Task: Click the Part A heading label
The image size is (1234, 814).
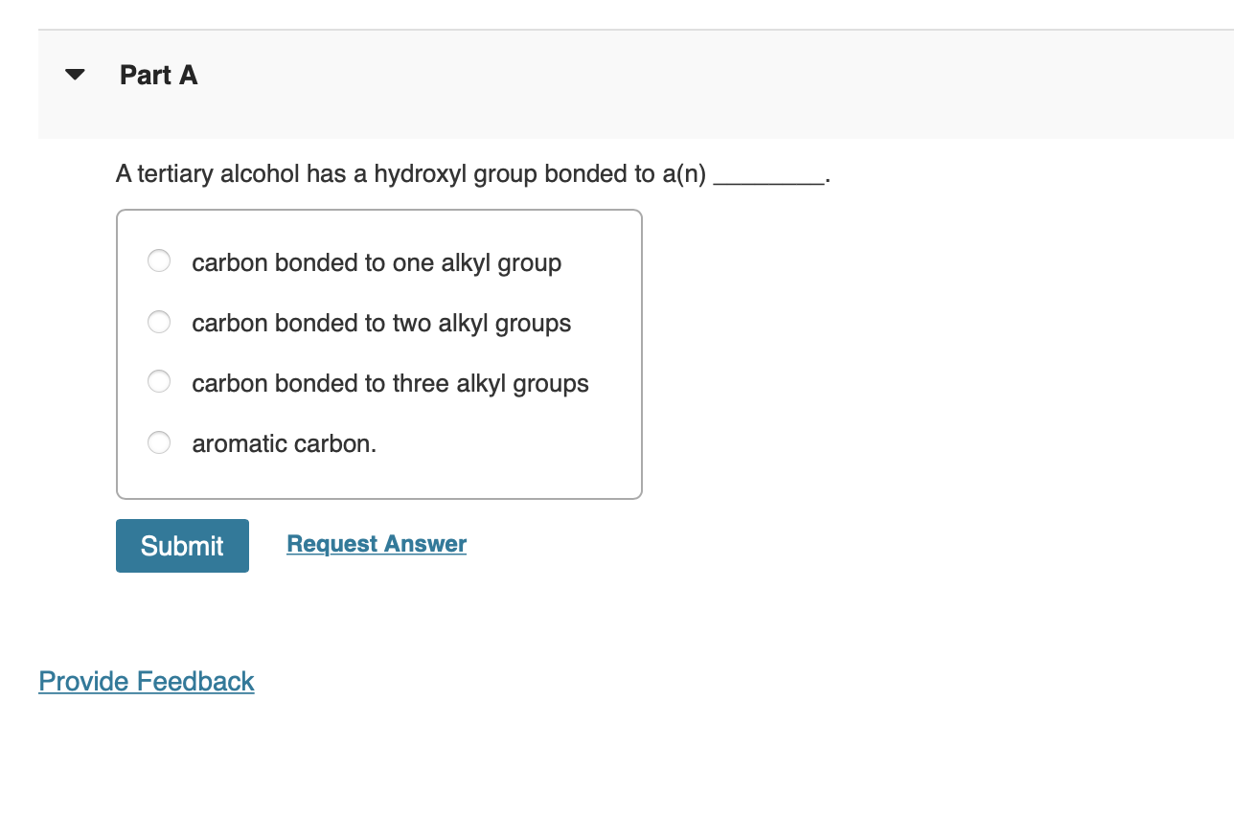Action: (158, 75)
